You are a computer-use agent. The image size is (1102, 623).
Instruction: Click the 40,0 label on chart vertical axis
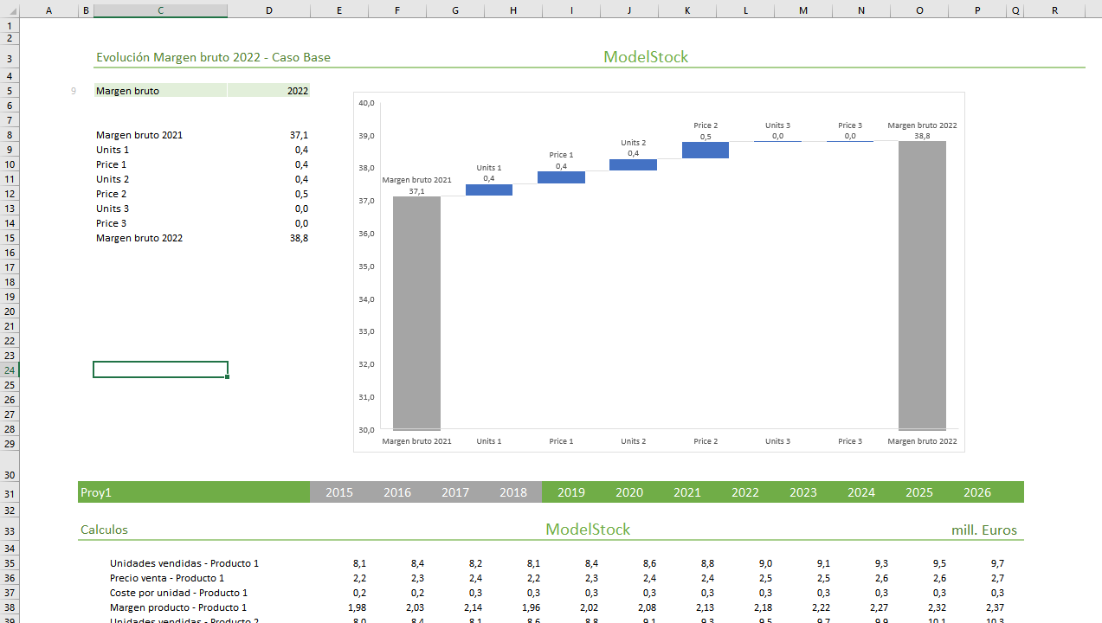(x=365, y=103)
